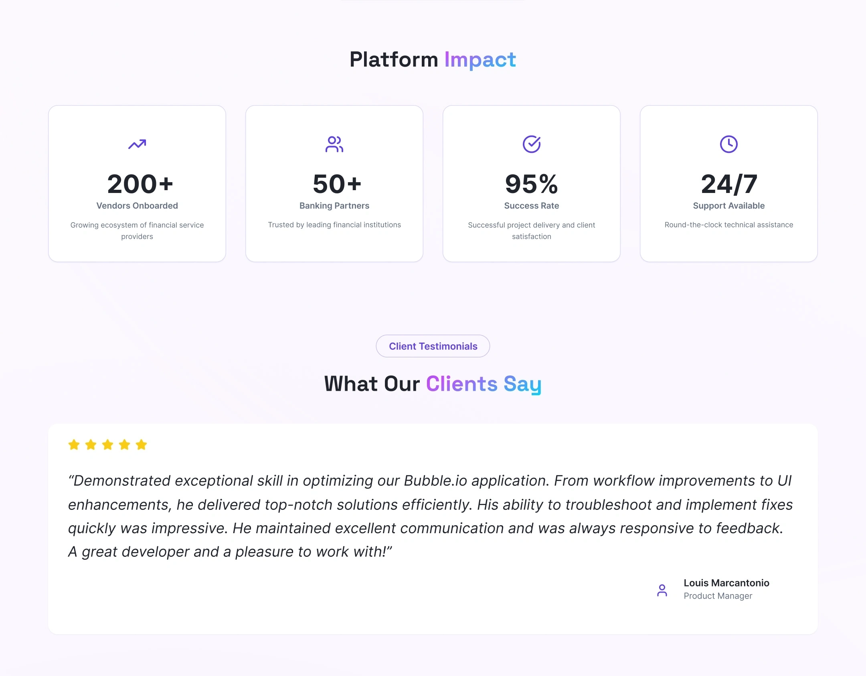Click the Product Manager subtitle
866x676 pixels.
click(x=718, y=596)
